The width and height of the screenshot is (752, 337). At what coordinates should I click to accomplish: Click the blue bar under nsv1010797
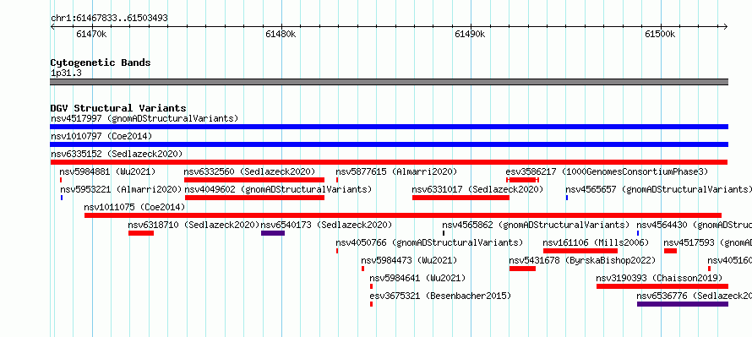pyautogui.click(x=389, y=144)
